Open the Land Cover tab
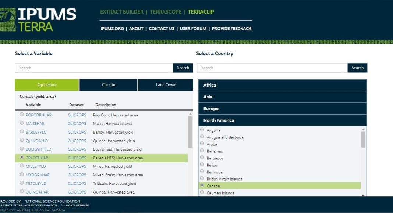The width and height of the screenshot is (393, 213). (166, 85)
